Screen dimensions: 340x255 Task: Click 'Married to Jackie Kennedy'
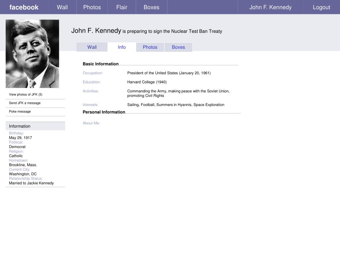click(x=32, y=183)
